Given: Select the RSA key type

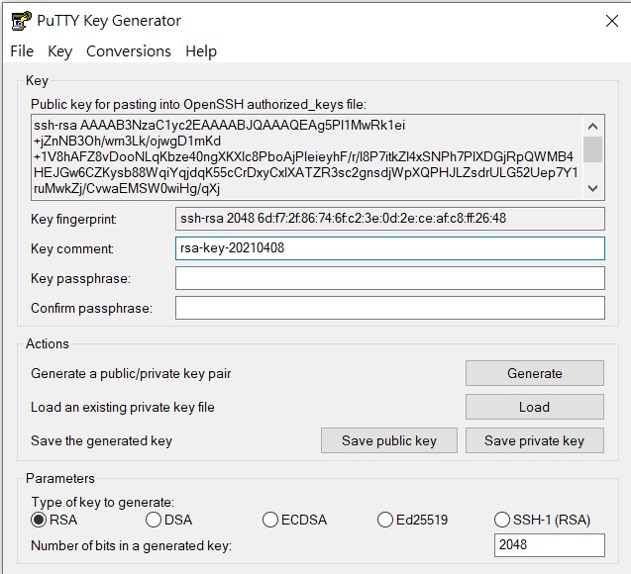Looking at the screenshot, I should 39,520.
